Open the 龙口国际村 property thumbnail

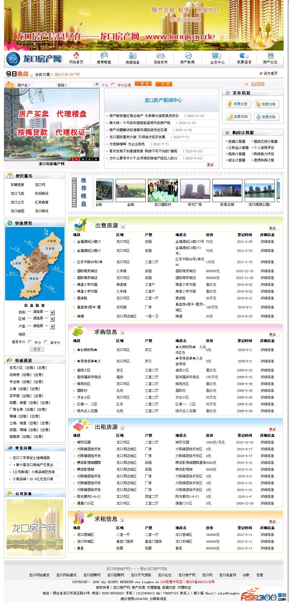click(x=163, y=190)
